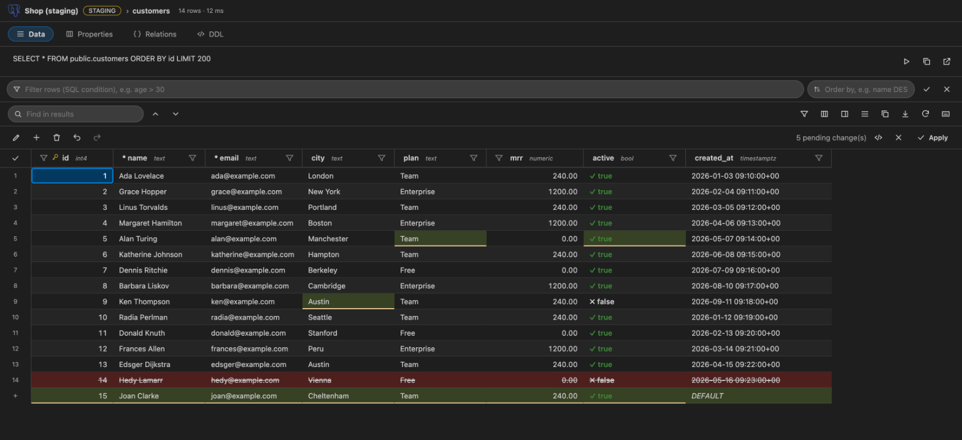Copy results with toolbar copy icon

[885, 114]
